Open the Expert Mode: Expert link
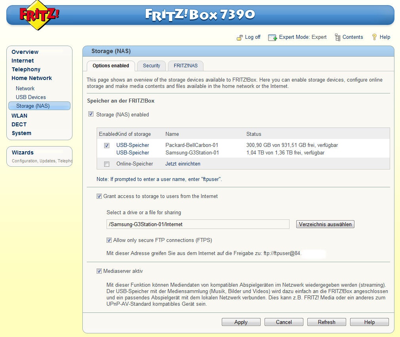 tap(303, 37)
